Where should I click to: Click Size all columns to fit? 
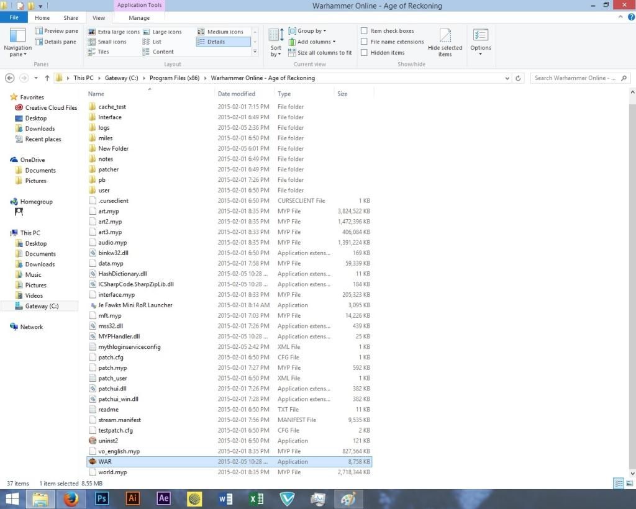pos(320,53)
